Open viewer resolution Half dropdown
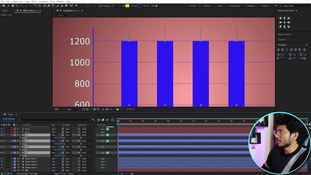The height and width of the screenshot is (175, 311). pyautogui.click(x=73, y=109)
